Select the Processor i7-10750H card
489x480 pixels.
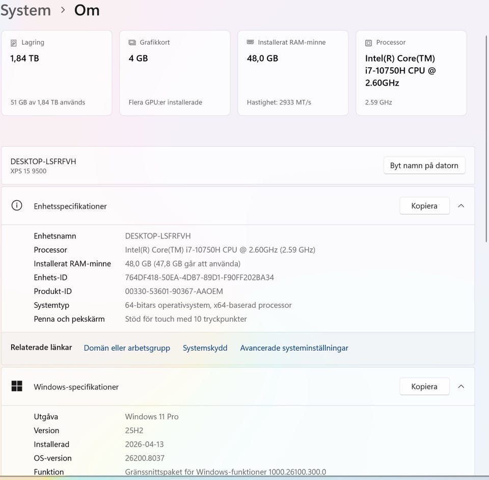(411, 73)
